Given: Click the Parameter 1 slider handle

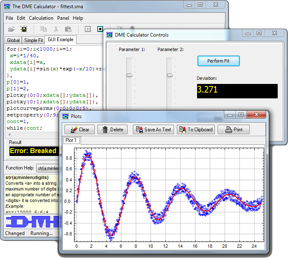Looking at the screenshot, I should click(130, 75).
